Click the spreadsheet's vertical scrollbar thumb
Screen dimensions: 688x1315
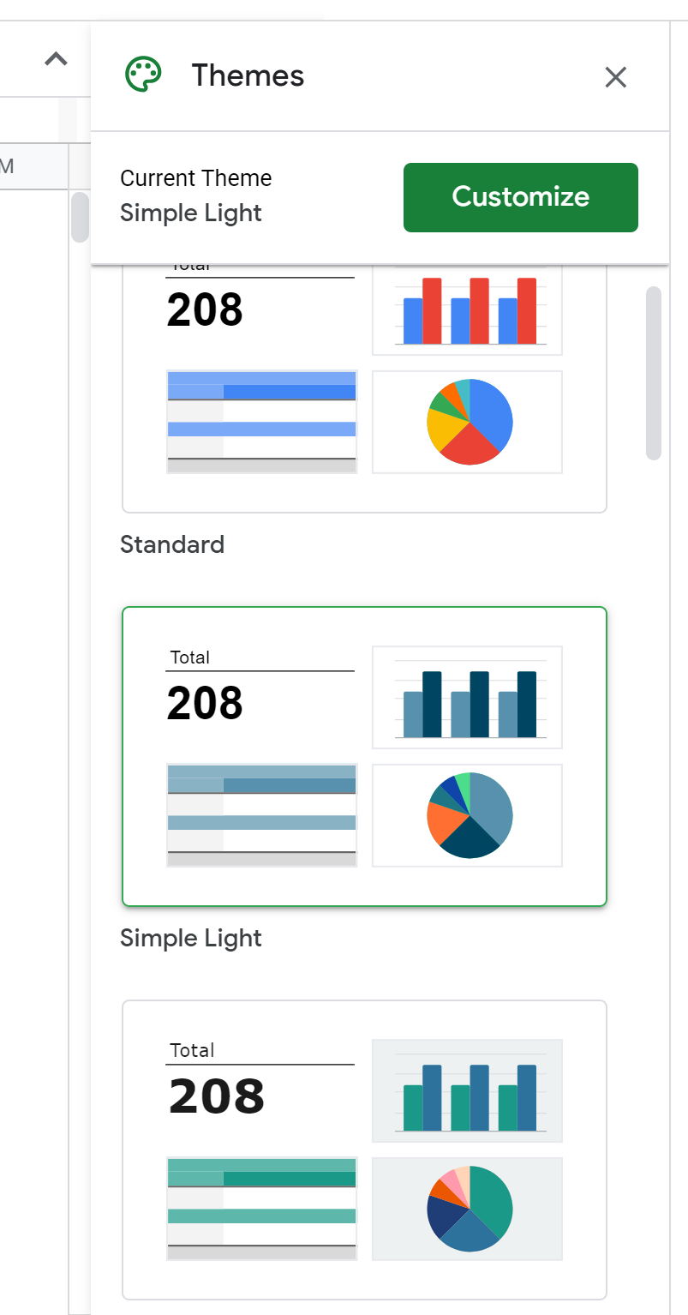(80, 217)
